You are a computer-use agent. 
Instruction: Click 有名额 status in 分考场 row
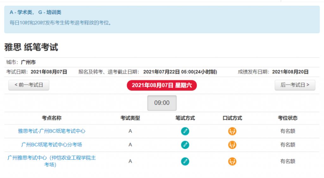click(288, 145)
